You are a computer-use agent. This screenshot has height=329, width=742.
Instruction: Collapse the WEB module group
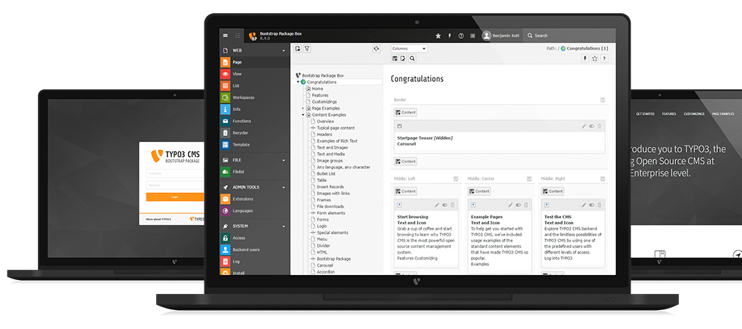pos(283,51)
